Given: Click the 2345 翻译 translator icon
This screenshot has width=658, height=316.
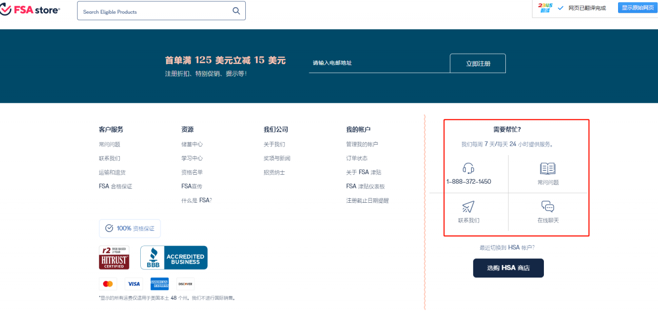Looking at the screenshot, I should point(544,8).
